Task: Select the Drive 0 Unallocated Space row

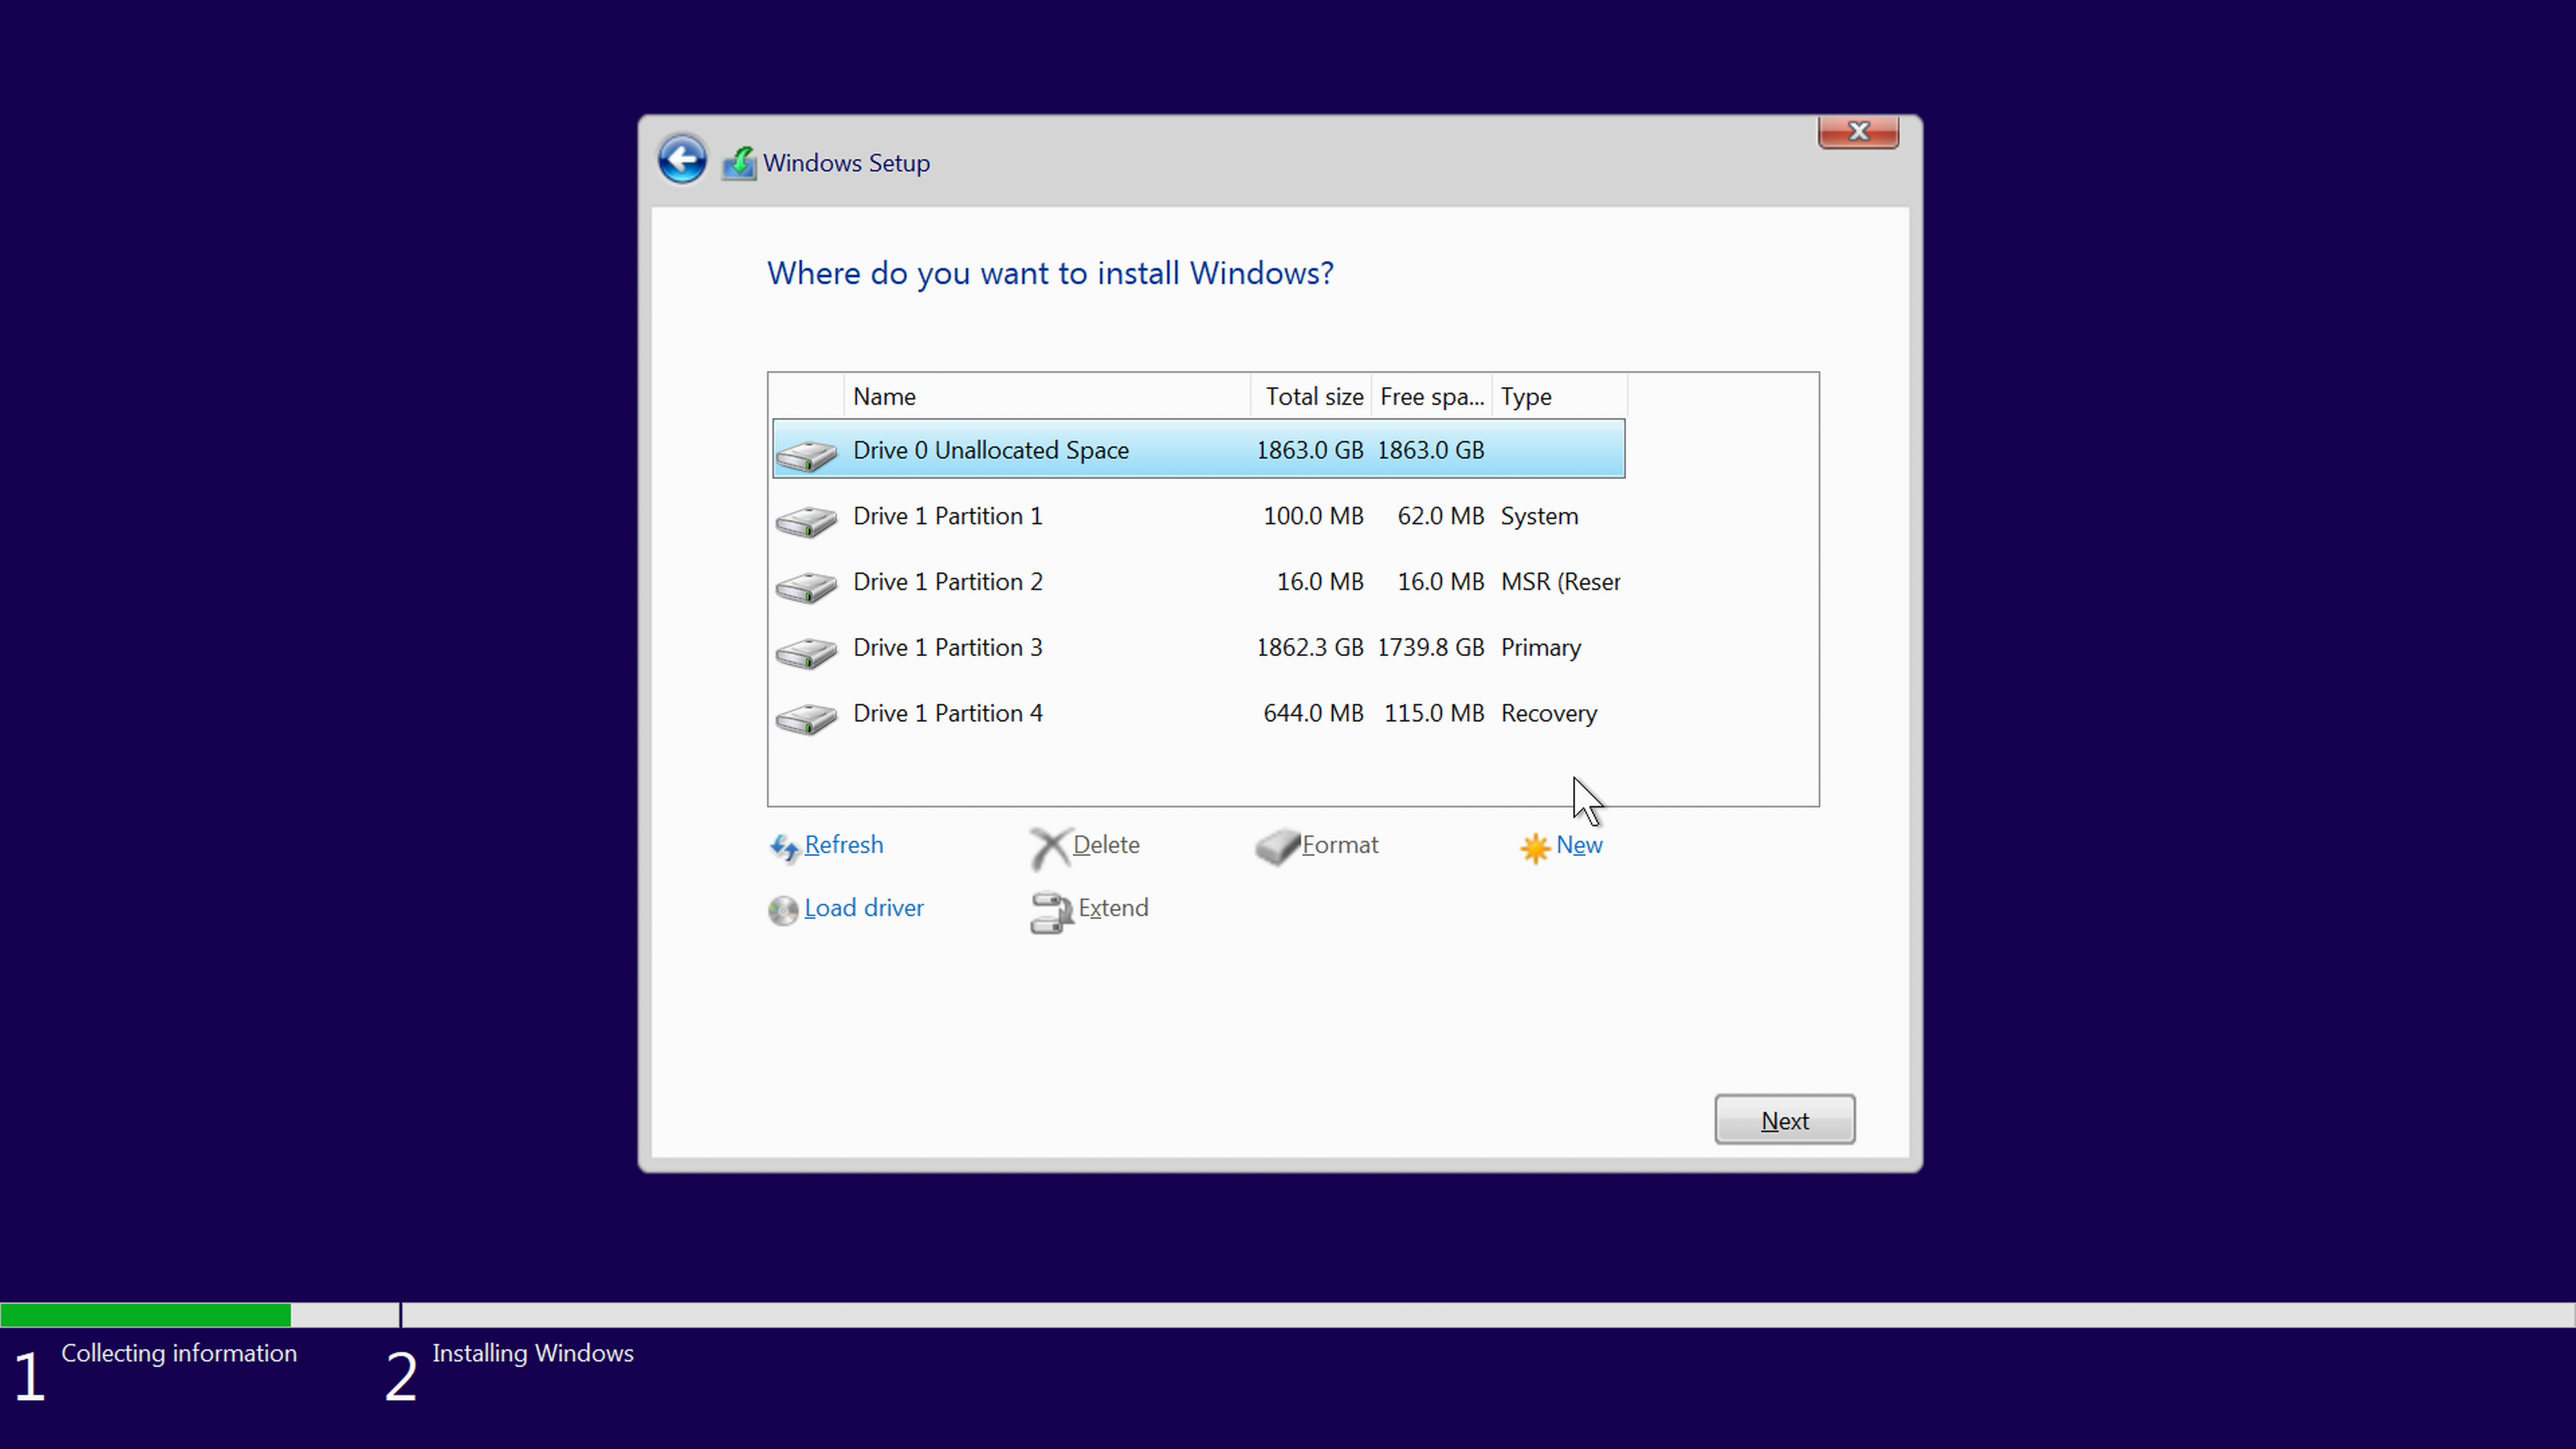Action: 1198,449
